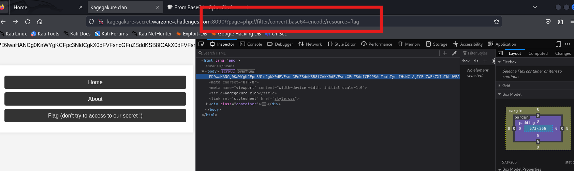This screenshot has width=574, height=171.
Task: Go forward one page
Action: pyautogui.click(x=15, y=21)
